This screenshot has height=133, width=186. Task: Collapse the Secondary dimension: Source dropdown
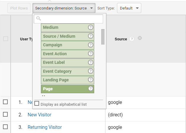click(x=64, y=8)
